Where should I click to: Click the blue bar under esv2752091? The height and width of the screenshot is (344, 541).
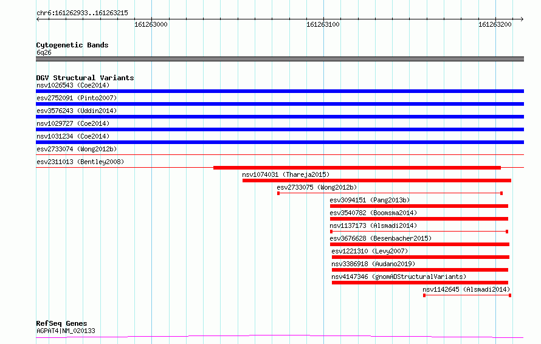pyautogui.click(x=280, y=104)
